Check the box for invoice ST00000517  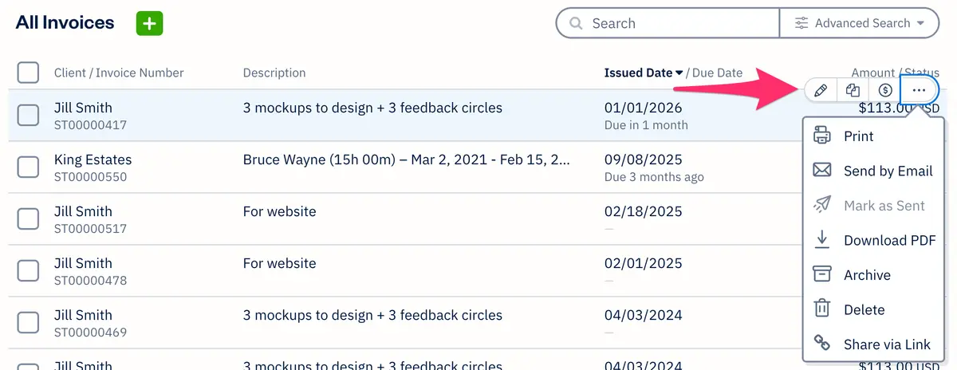click(28, 218)
